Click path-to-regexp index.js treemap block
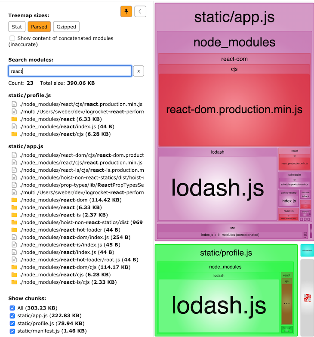Image resolution: width=314 pixels, height=337 pixels. [289, 201]
